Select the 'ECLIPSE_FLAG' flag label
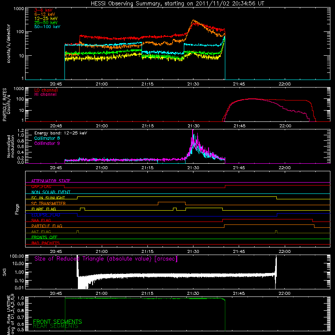 click(46, 215)
